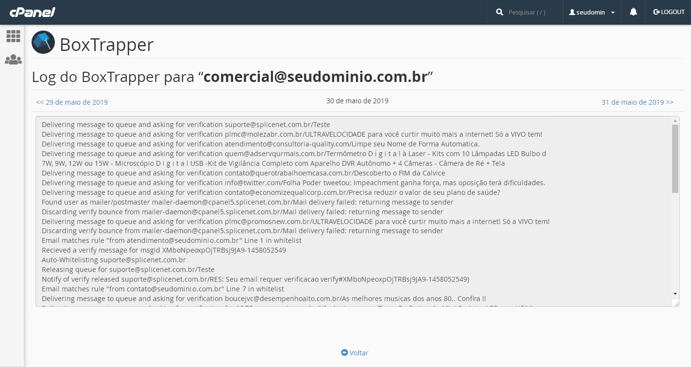Go to 31 de maio de 2019 log

tap(638, 102)
